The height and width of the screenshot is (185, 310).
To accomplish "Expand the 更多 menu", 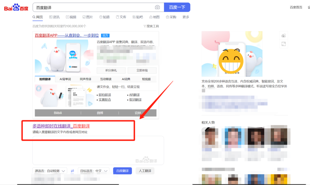I will 186,17.
